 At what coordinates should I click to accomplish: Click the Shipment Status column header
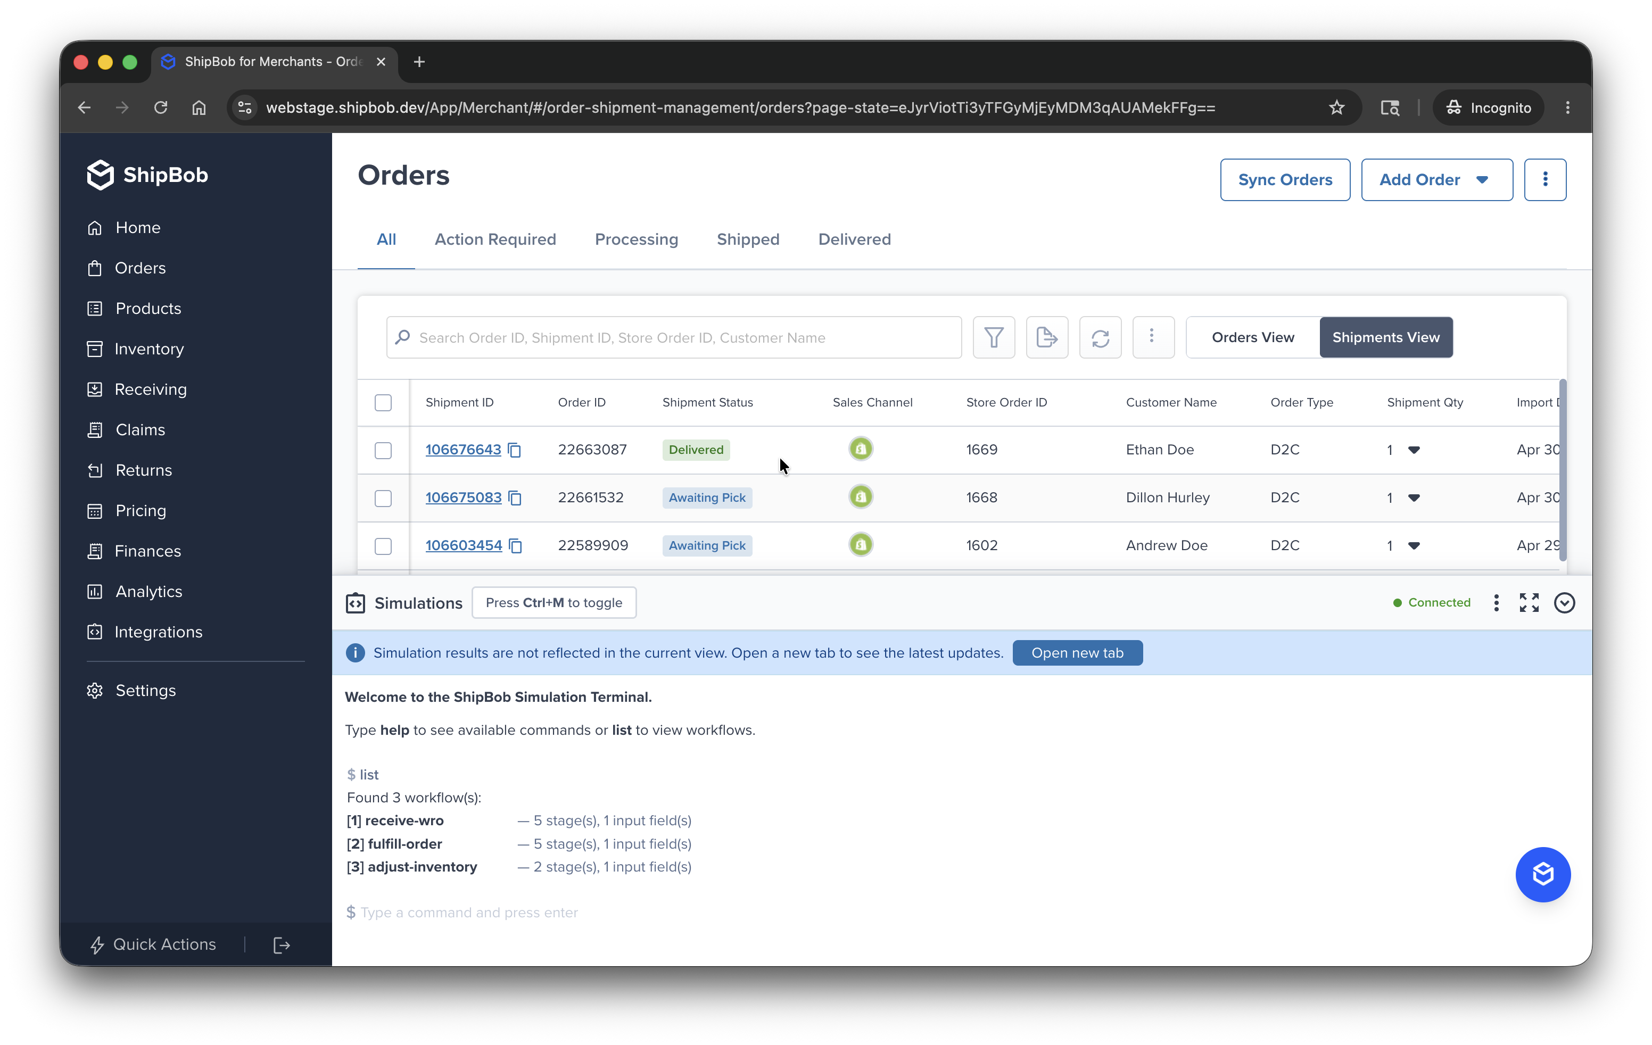(x=707, y=402)
